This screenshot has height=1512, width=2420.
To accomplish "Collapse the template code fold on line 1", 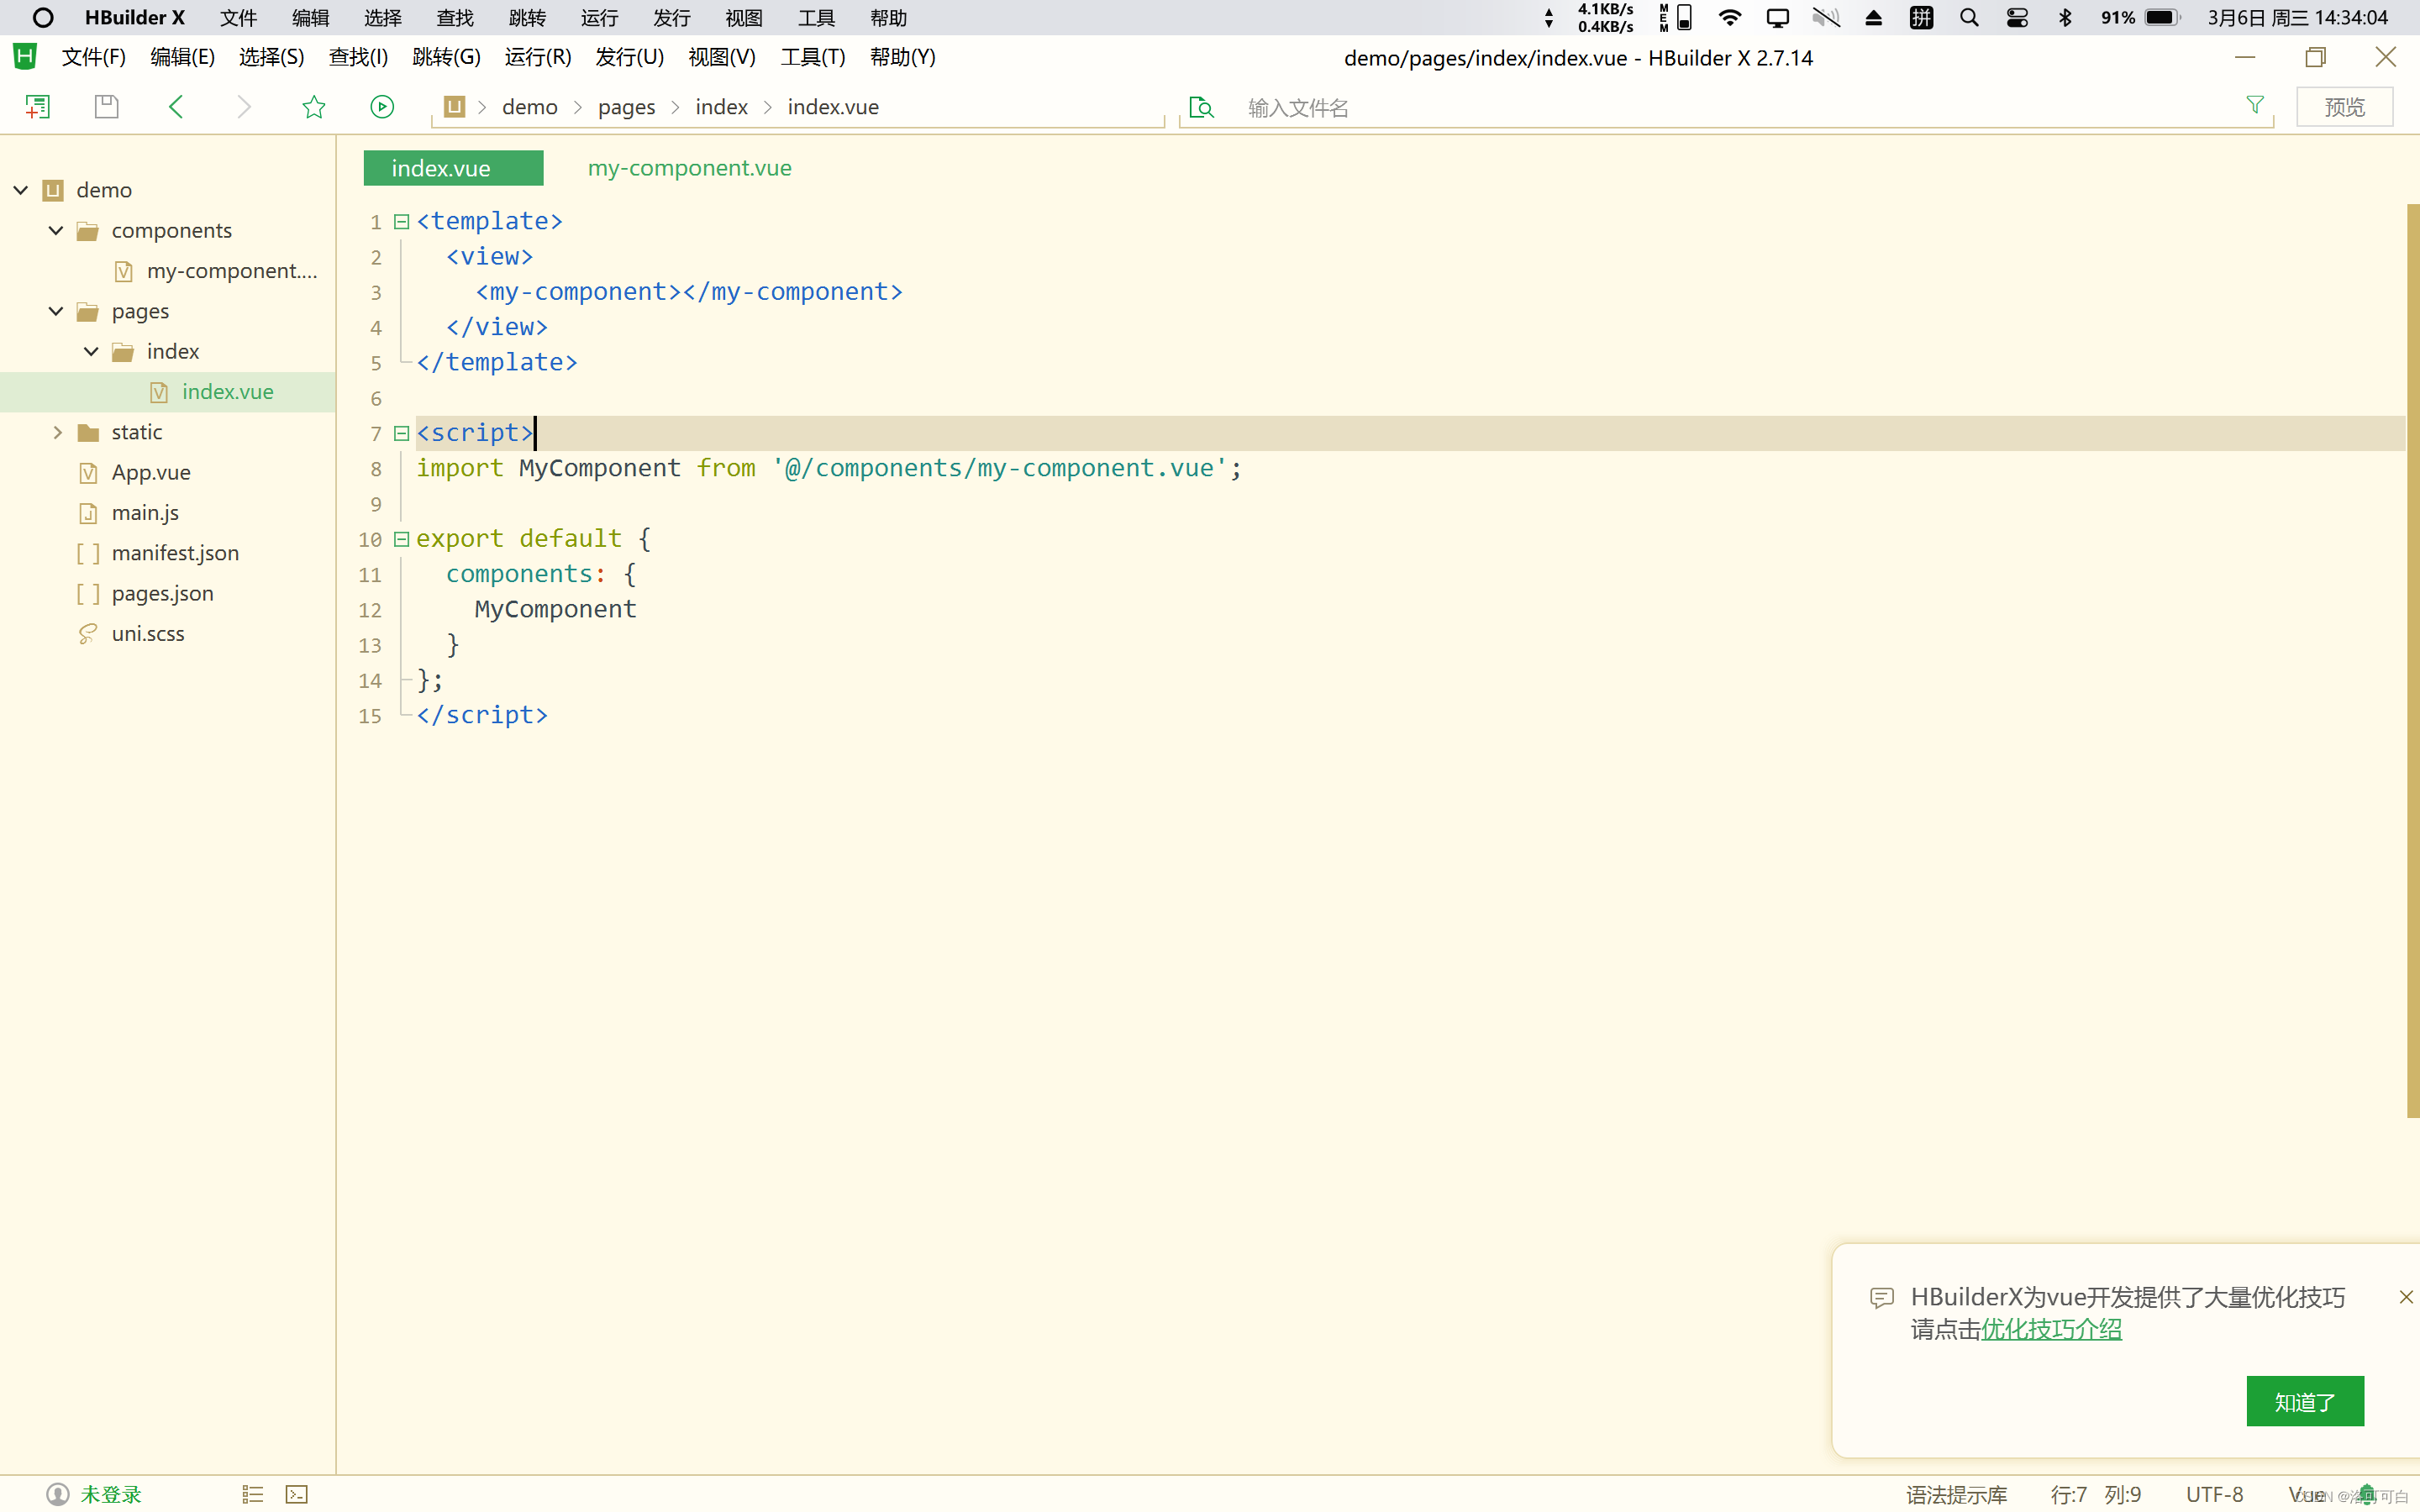I will (401, 221).
